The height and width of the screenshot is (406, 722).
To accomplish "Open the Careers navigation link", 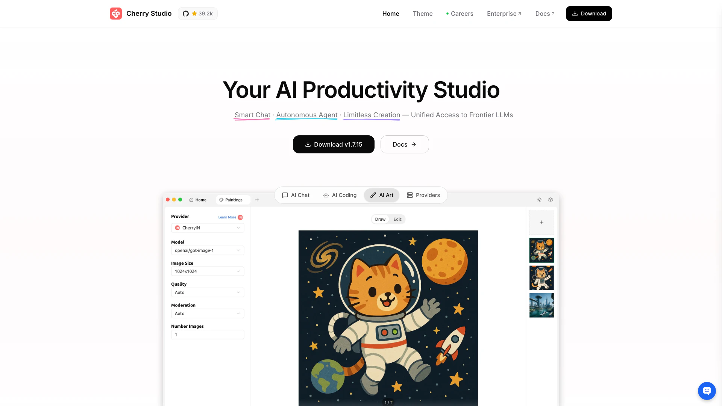I will coord(460,14).
